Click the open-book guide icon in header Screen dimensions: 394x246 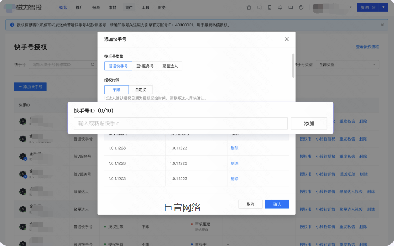coord(259,7)
